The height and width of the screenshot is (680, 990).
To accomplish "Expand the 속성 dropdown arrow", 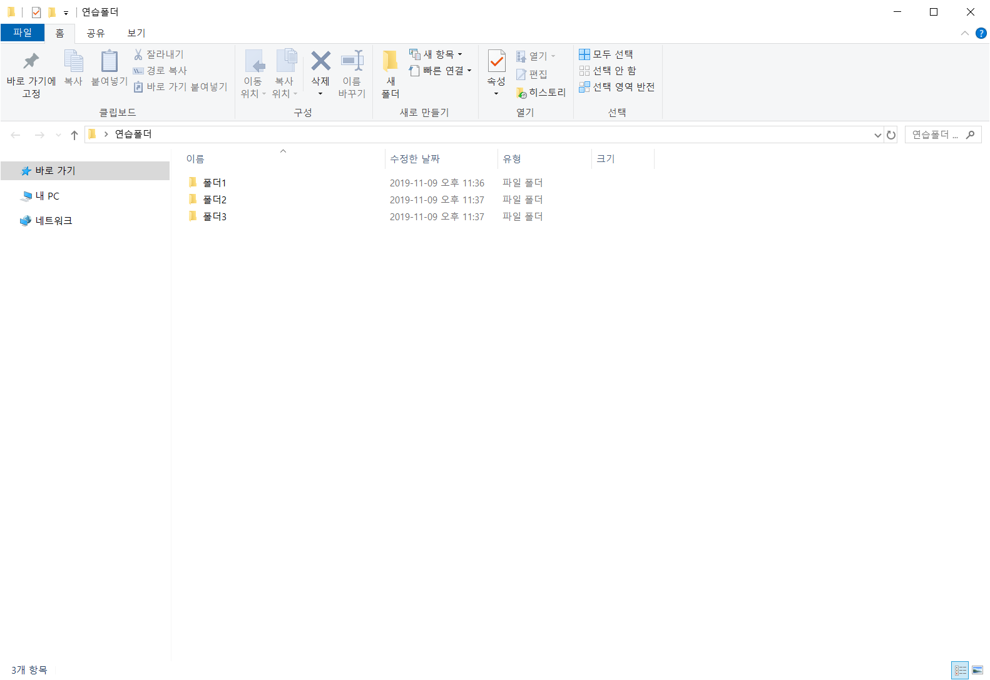I will point(496,94).
